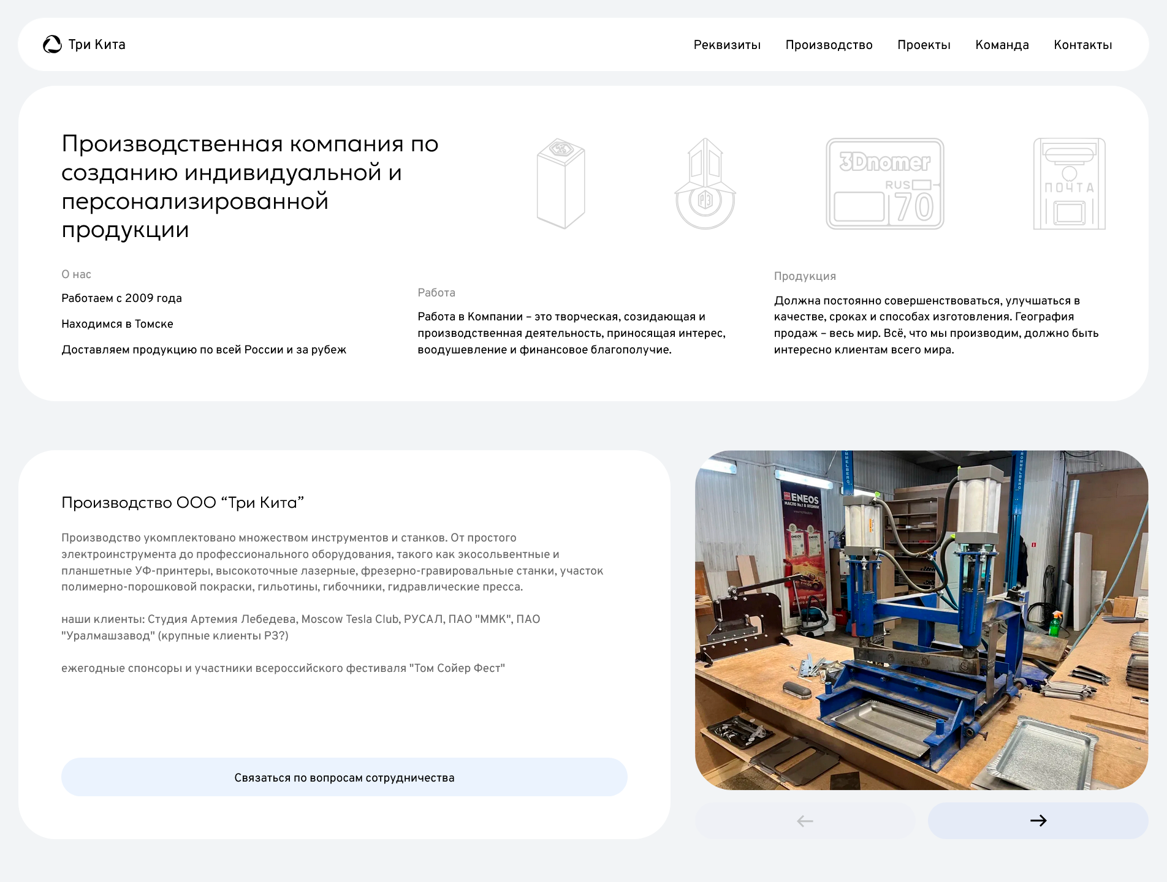Navigate to the Команда page
The width and height of the screenshot is (1167, 882).
pyautogui.click(x=1002, y=45)
